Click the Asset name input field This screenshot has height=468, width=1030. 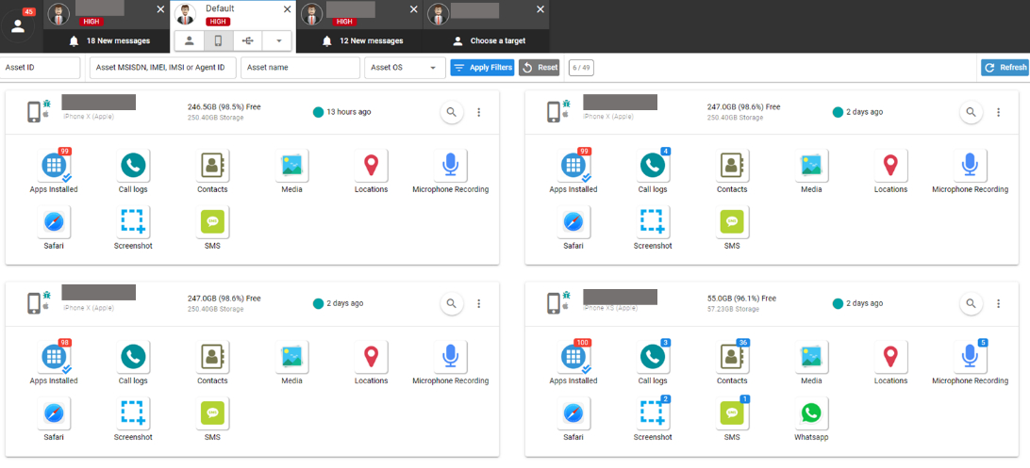coord(300,68)
